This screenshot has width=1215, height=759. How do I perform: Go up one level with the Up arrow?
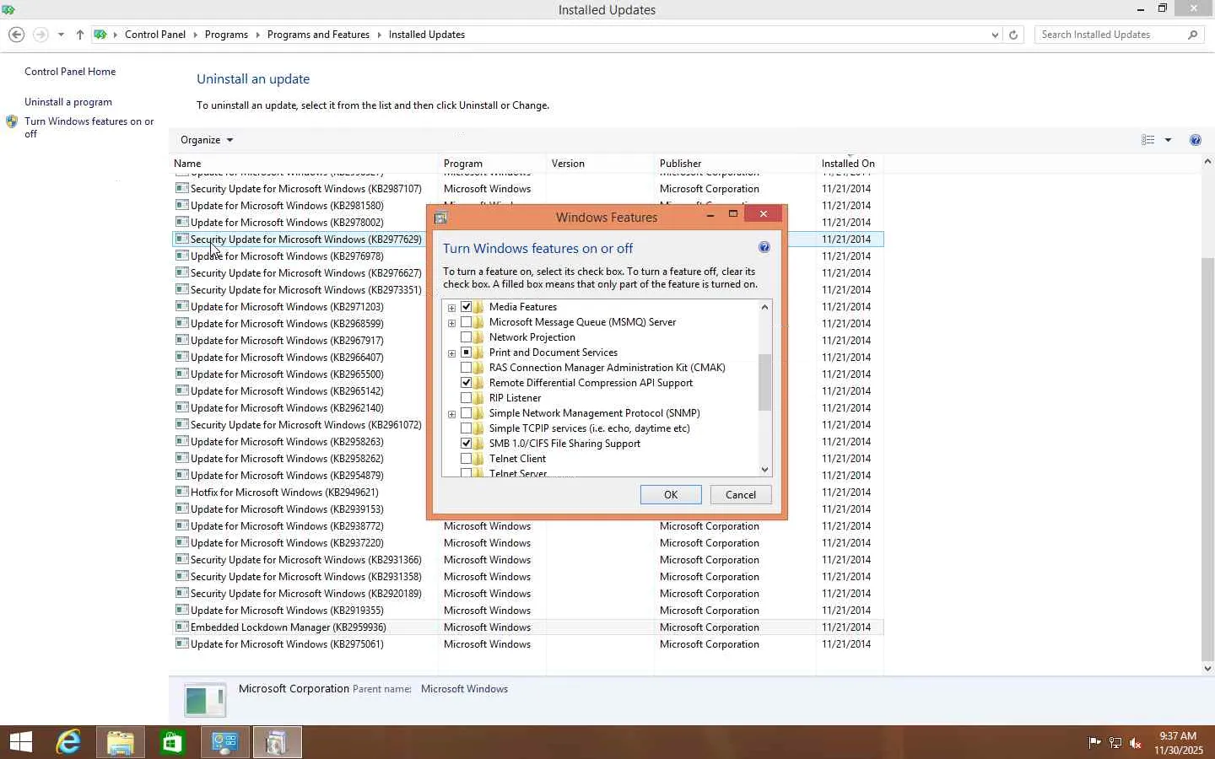pyautogui.click(x=79, y=35)
